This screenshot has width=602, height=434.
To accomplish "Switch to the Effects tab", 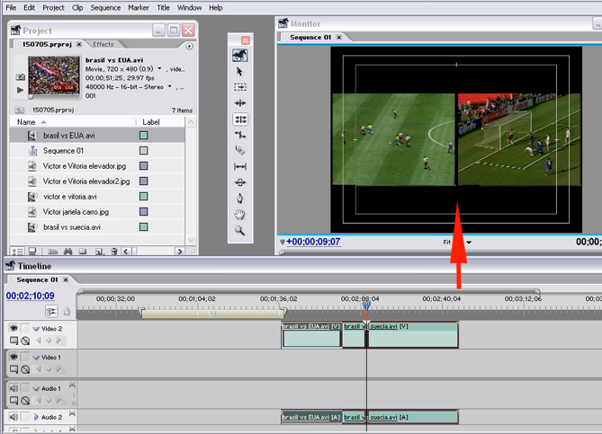I will click(103, 44).
